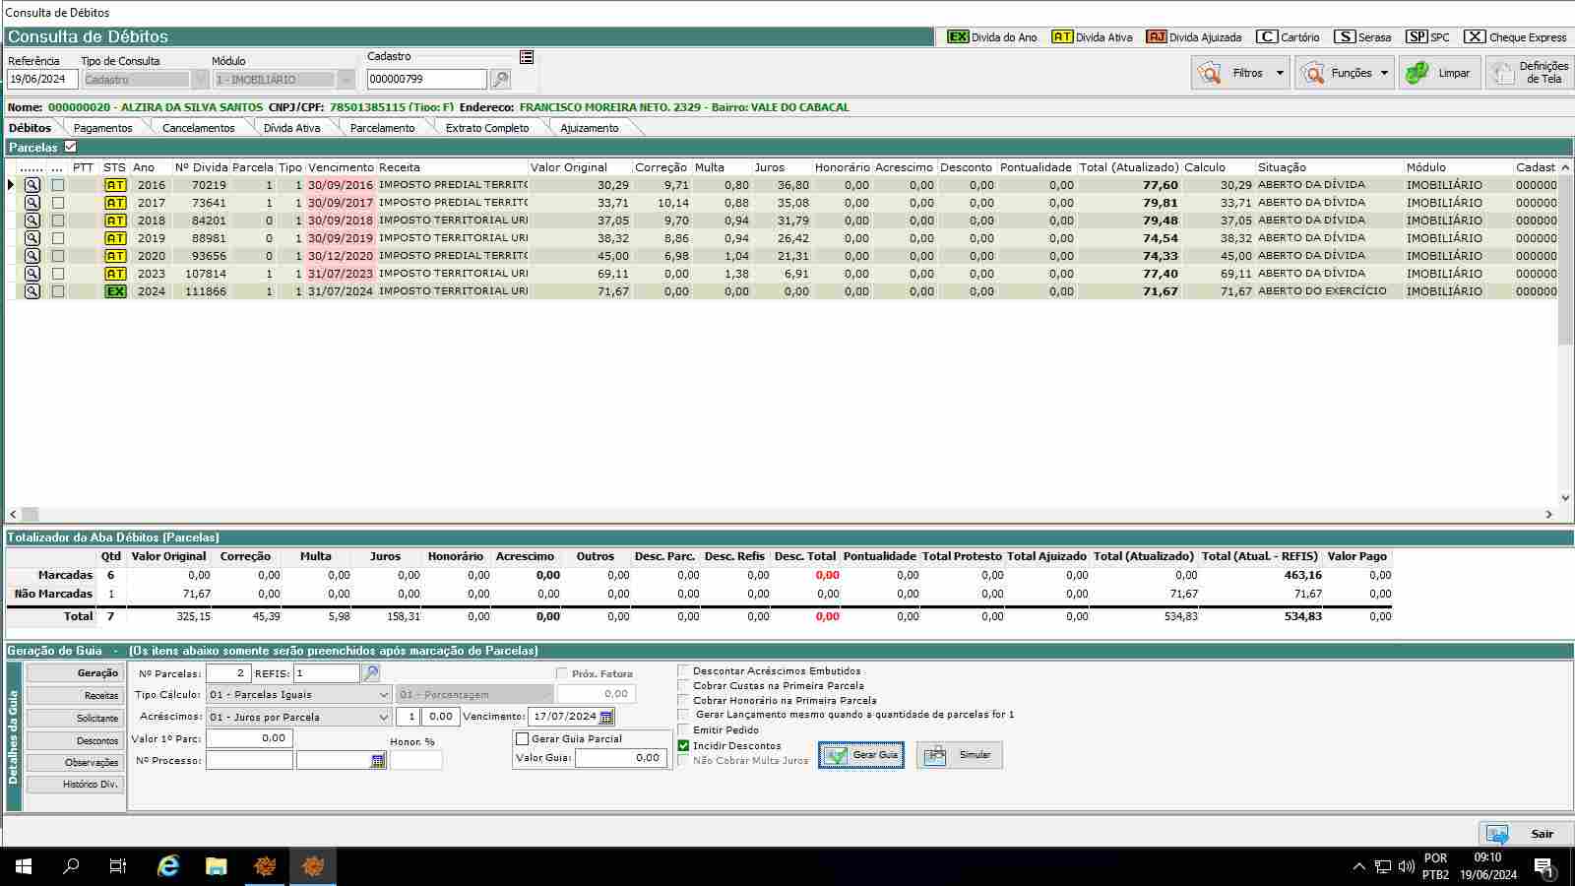Enable Gerar Guia Parcial checkbox
Viewport: 1575px width, 886px height.
(x=523, y=738)
